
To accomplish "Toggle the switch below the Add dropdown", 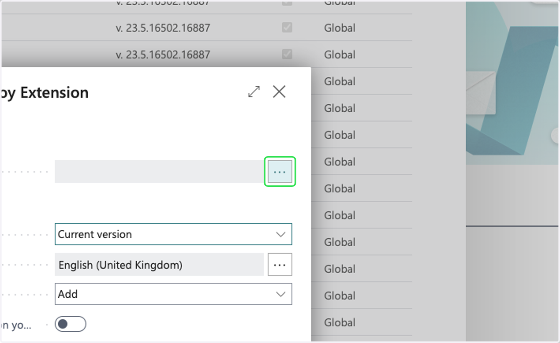I will pyautogui.click(x=70, y=324).
